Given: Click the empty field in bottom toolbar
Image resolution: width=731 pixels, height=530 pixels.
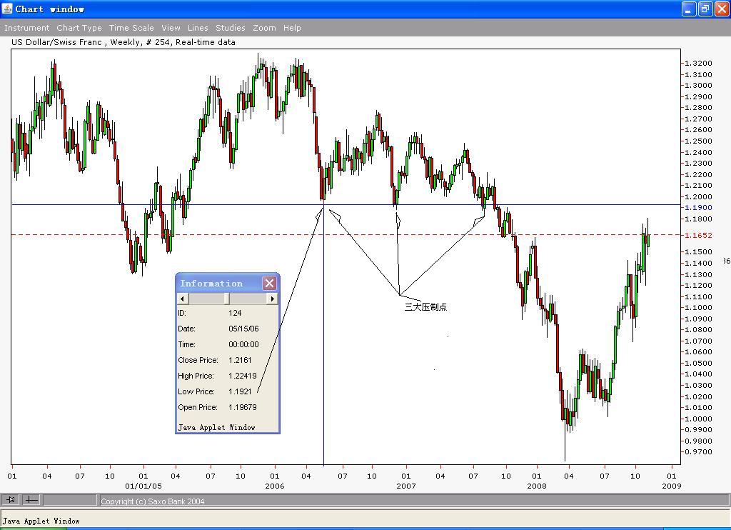Looking at the screenshot, I should 70,500.
